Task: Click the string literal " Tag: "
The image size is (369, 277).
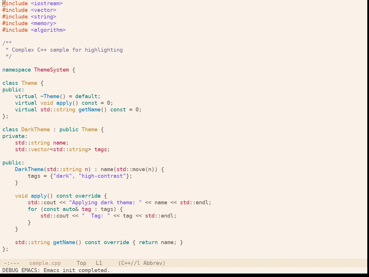Action: tap(96, 216)
